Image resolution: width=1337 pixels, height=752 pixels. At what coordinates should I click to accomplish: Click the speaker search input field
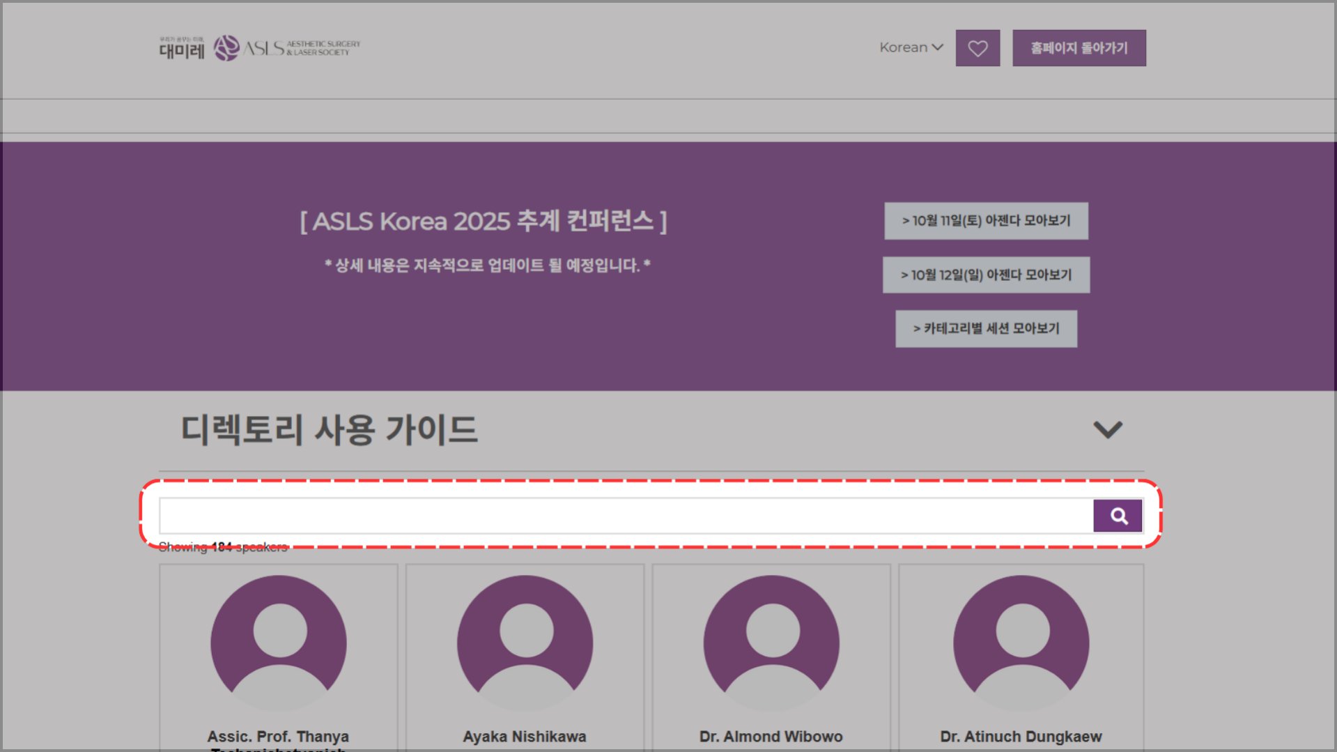(x=626, y=516)
